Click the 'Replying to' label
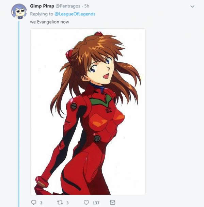 click(x=42, y=14)
